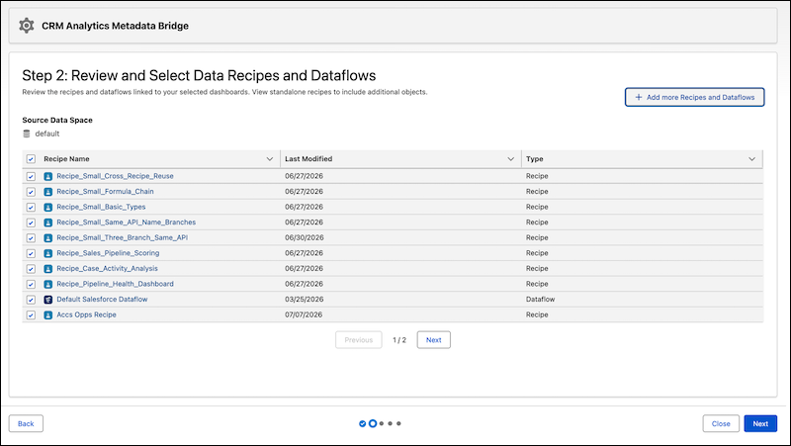Open Recipe_Pipeline_Health_Dashboard link
Image resolution: width=791 pixels, height=446 pixels.
[115, 284]
